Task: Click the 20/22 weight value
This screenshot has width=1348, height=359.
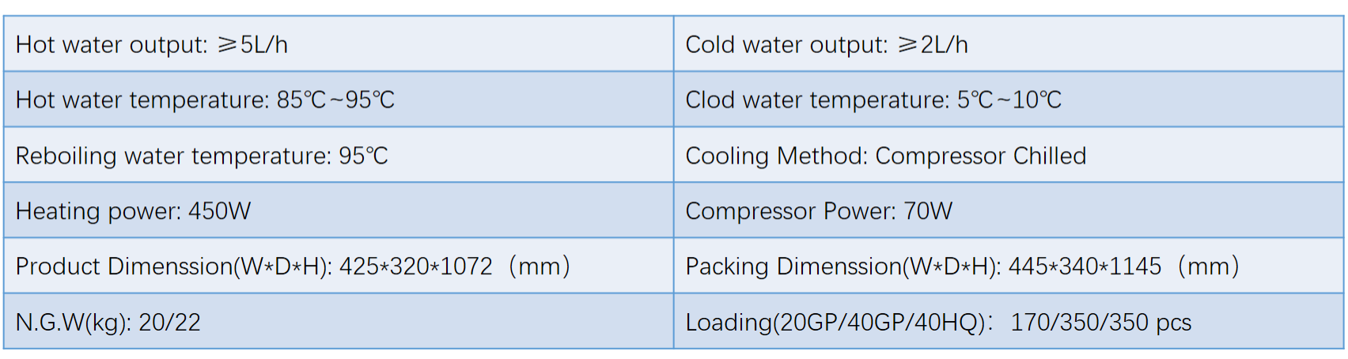Action: click(x=169, y=323)
